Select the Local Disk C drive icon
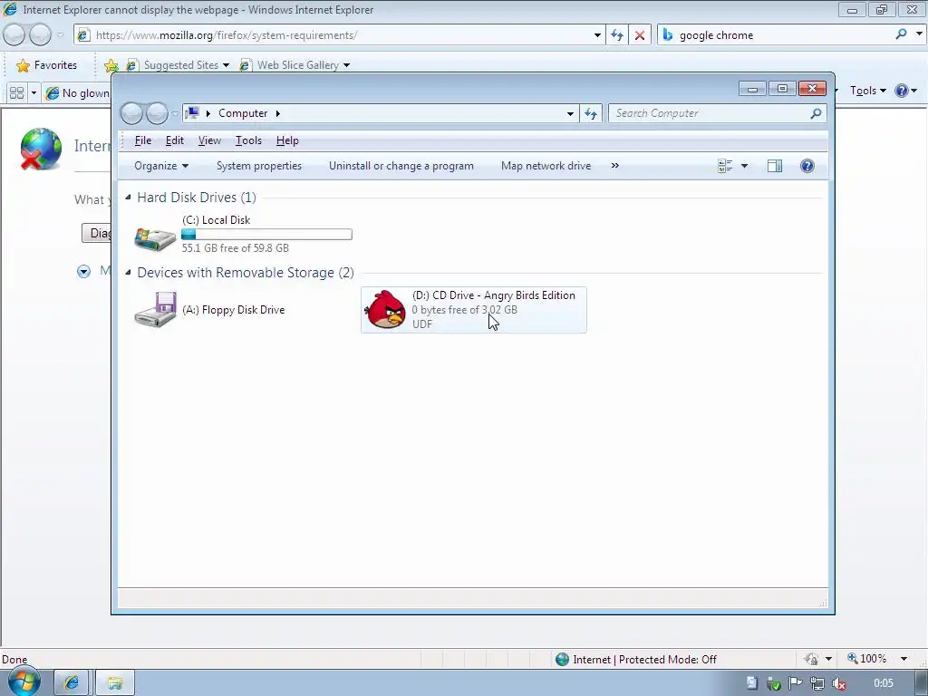Image resolution: width=928 pixels, height=696 pixels. 155,238
